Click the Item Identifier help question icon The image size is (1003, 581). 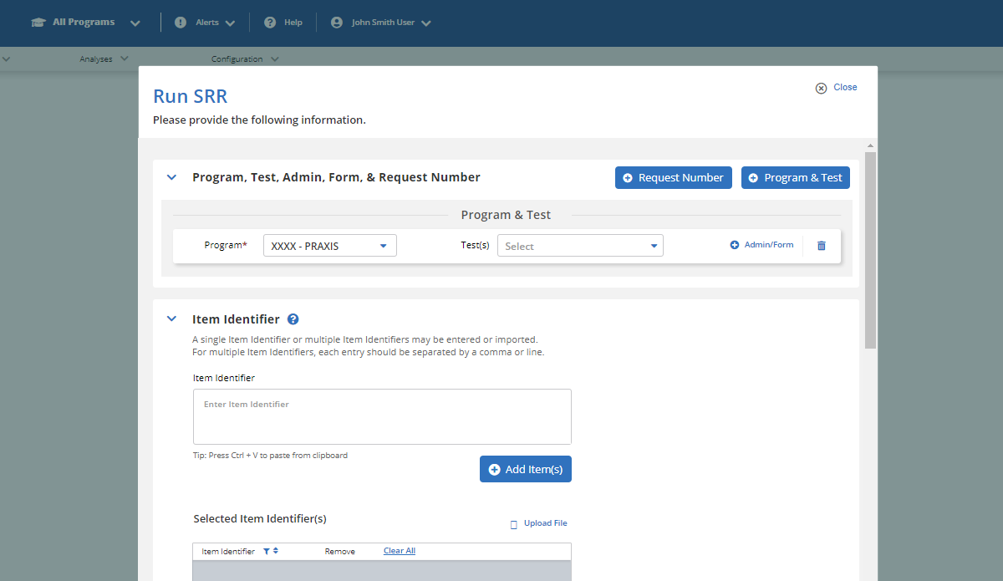coord(293,319)
